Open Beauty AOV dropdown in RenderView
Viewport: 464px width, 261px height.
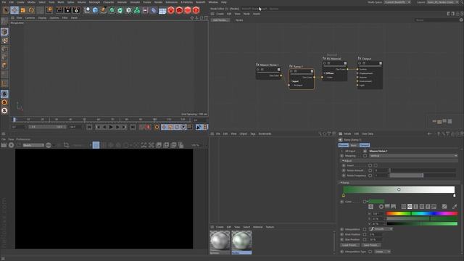tap(33, 145)
